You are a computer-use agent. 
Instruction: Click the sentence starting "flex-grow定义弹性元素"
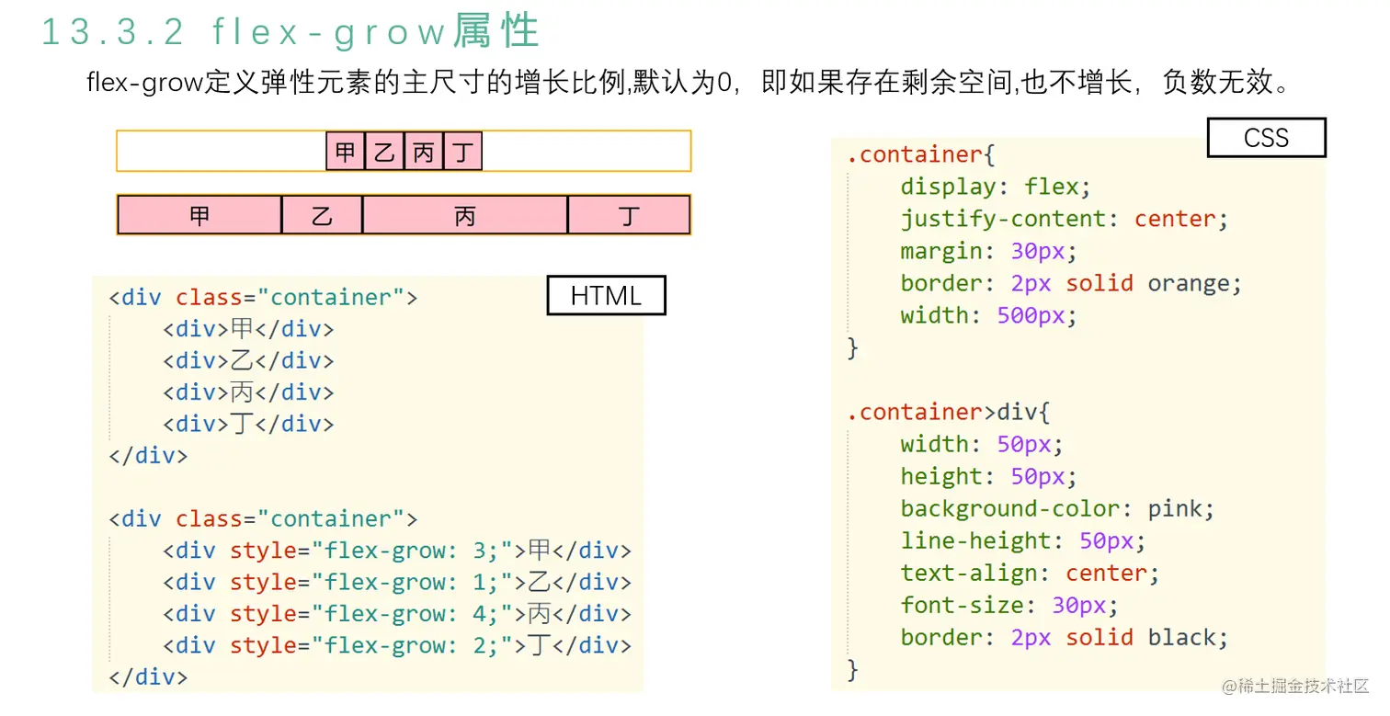(x=691, y=83)
